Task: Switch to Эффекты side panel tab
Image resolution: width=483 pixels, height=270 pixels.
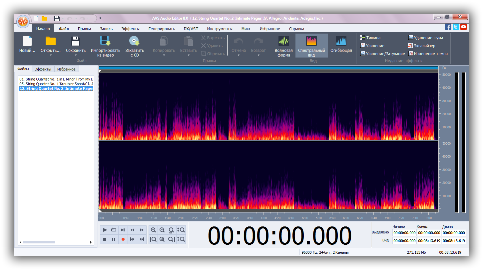Action: 43,69
